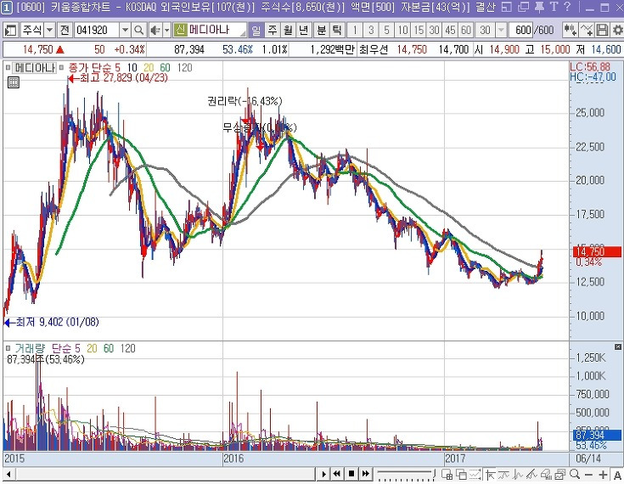Select the 10 interval button

click(x=402, y=30)
